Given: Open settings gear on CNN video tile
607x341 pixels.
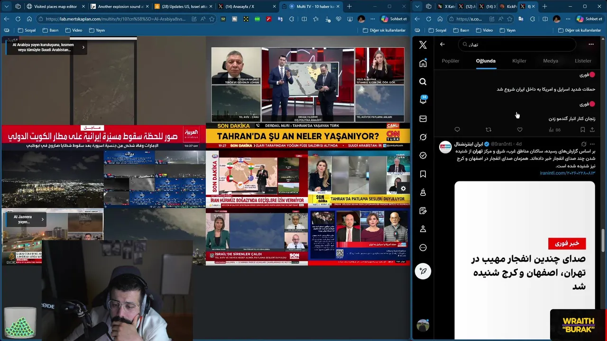Looking at the screenshot, I should coord(403,188).
